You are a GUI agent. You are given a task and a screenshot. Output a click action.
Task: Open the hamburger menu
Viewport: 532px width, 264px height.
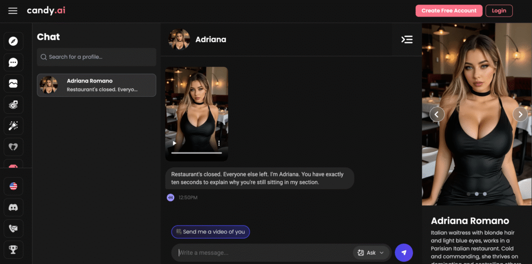click(x=13, y=11)
